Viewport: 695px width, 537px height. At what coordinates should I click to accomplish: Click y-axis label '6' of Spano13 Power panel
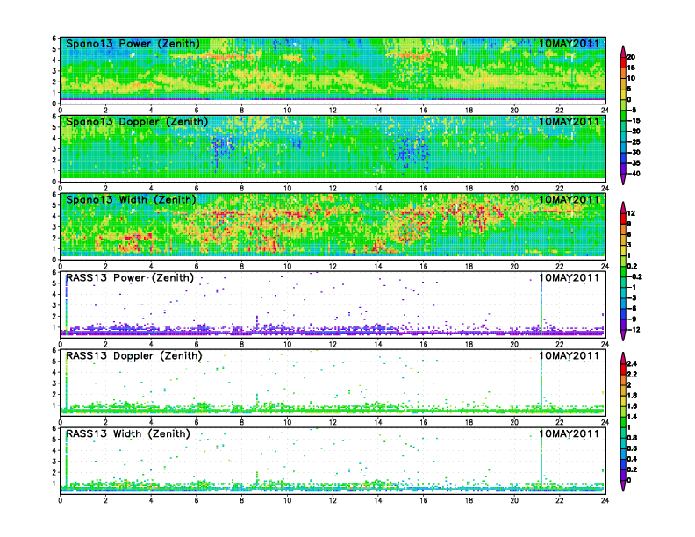(54, 39)
